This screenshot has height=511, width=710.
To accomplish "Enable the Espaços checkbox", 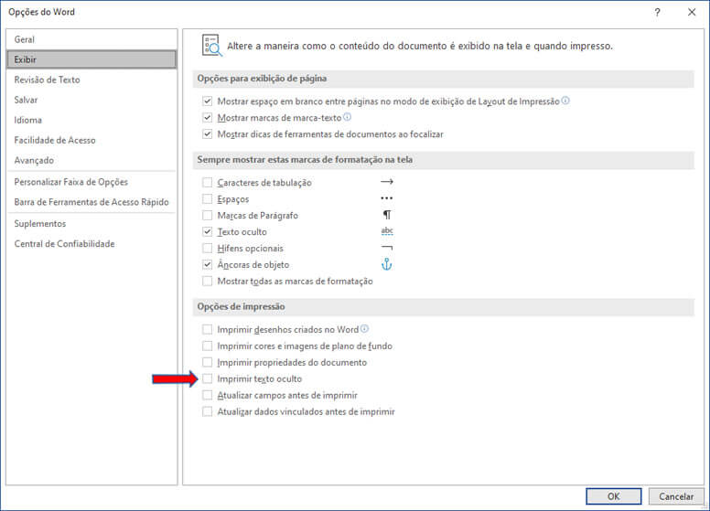I will (208, 199).
